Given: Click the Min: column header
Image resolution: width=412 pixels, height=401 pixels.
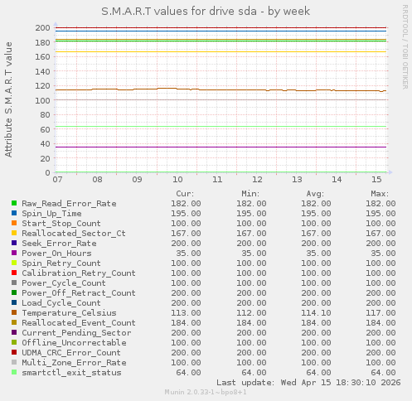Looking at the screenshot, I should point(250,194).
